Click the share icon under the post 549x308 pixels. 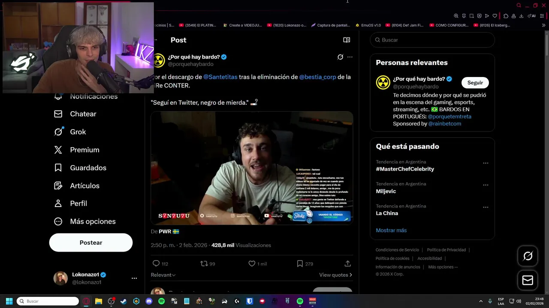pos(347,264)
